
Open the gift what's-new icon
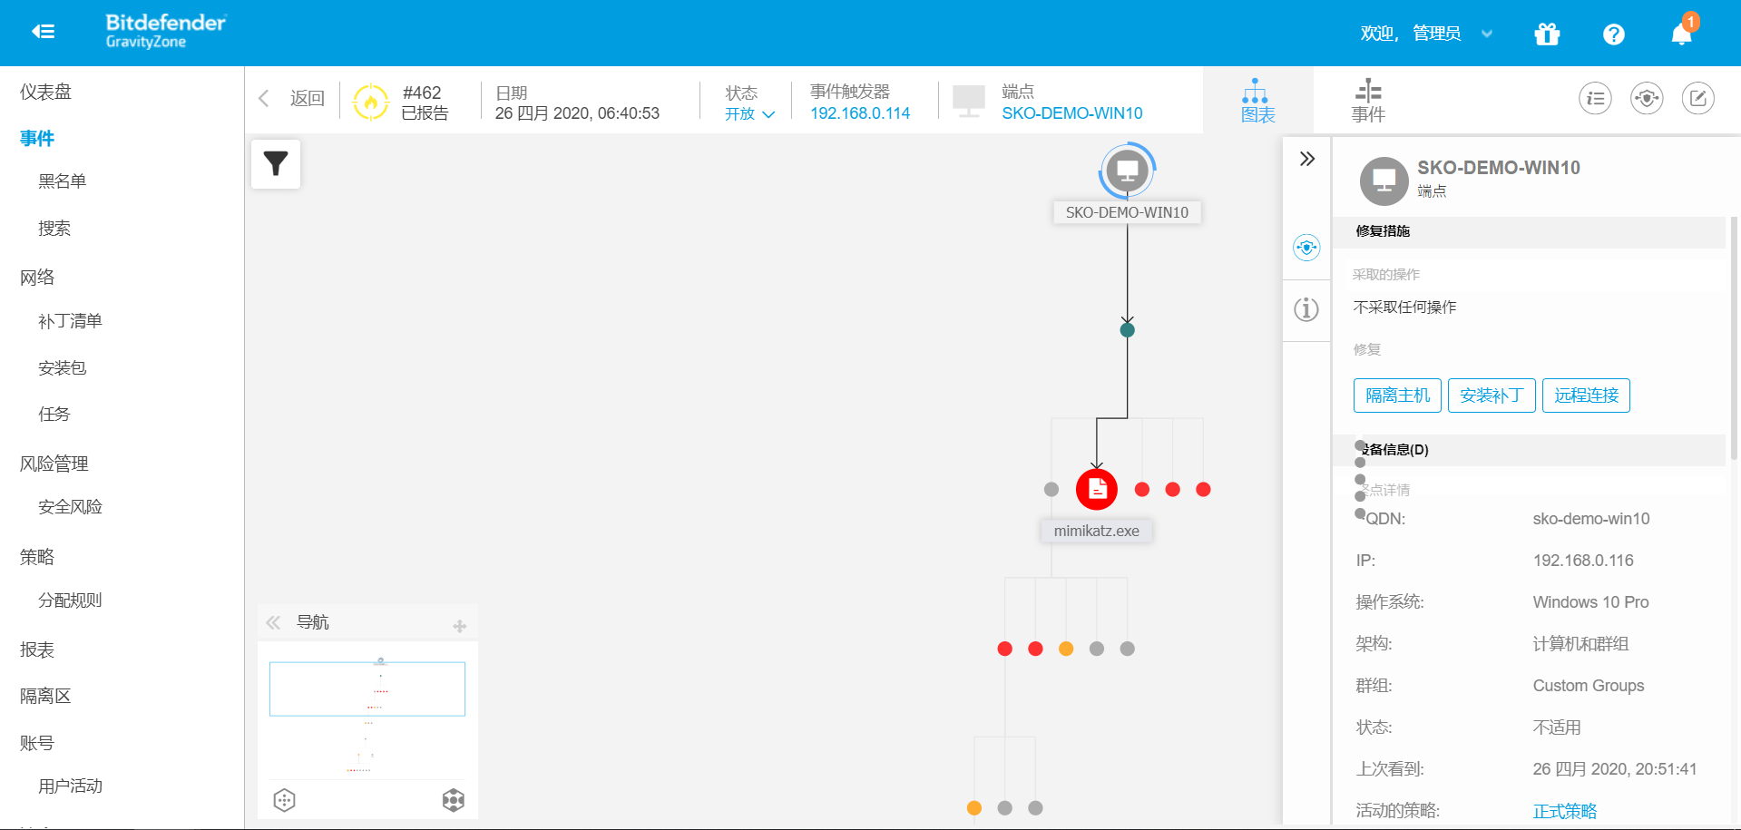1547,34
